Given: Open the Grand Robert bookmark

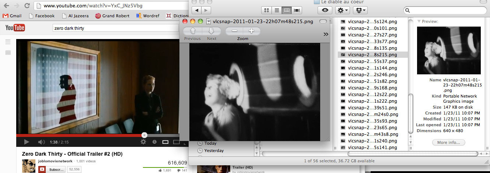Looking at the screenshot, I should (x=112, y=16).
